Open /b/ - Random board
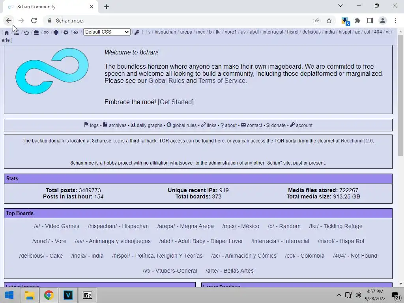This screenshot has width=404, height=303. tap(284, 226)
